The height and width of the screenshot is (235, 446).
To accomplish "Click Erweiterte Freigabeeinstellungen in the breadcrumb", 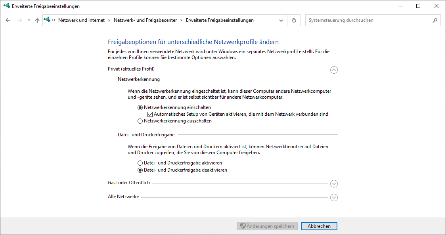I will tap(220, 20).
